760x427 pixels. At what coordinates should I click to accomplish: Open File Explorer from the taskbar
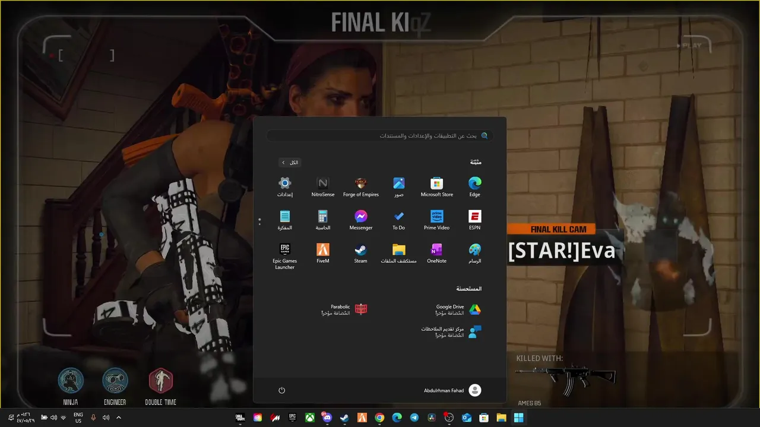tap(501, 418)
